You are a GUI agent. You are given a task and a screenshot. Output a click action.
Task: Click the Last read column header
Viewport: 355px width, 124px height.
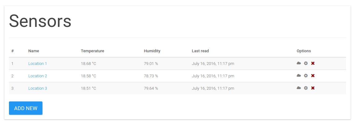pyautogui.click(x=200, y=51)
